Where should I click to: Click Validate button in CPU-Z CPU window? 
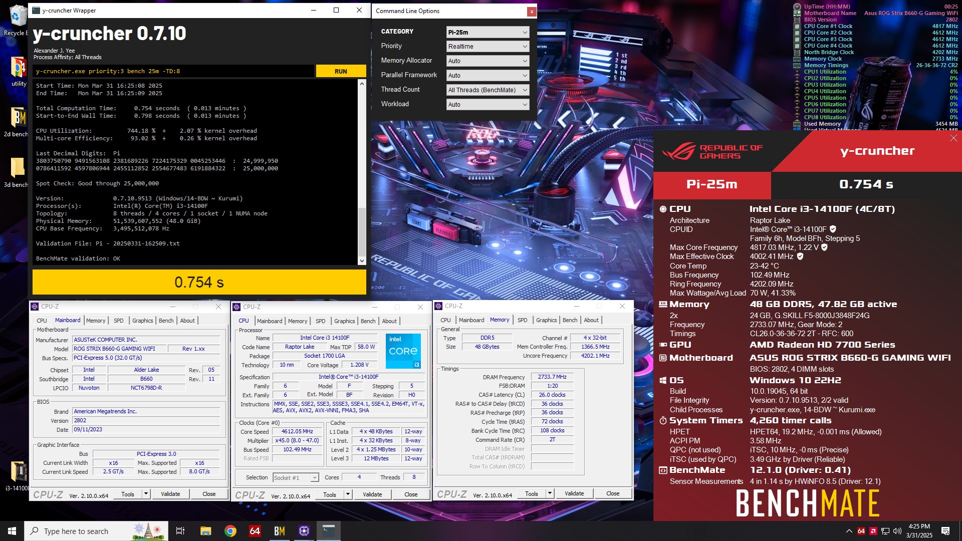click(x=372, y=494)
